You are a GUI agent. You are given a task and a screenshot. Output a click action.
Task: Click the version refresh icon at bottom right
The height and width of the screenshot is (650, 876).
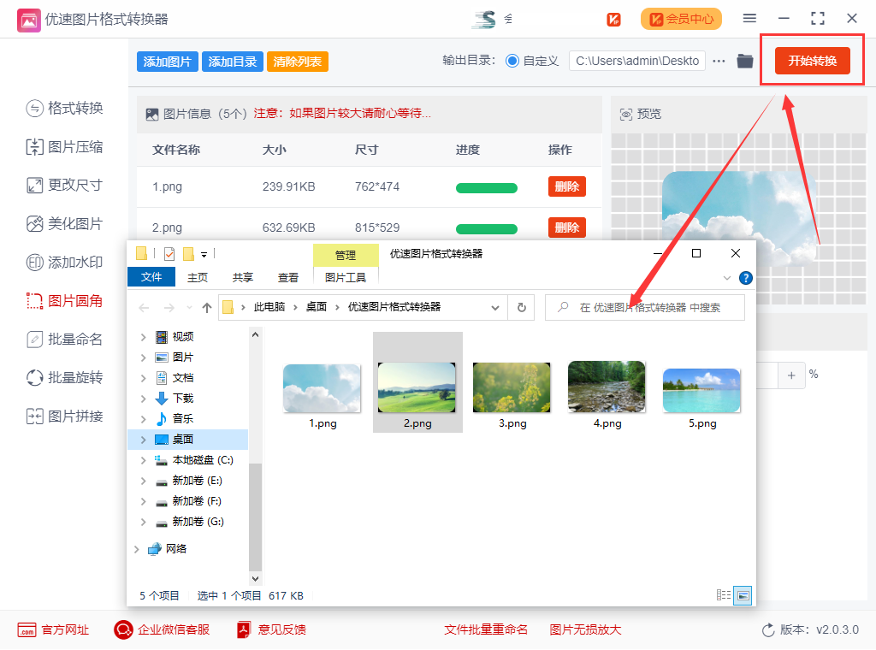[x=768, y=629]
